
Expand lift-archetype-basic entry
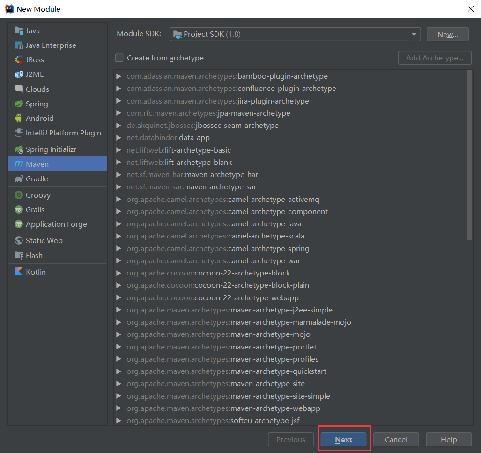(118, 150)
